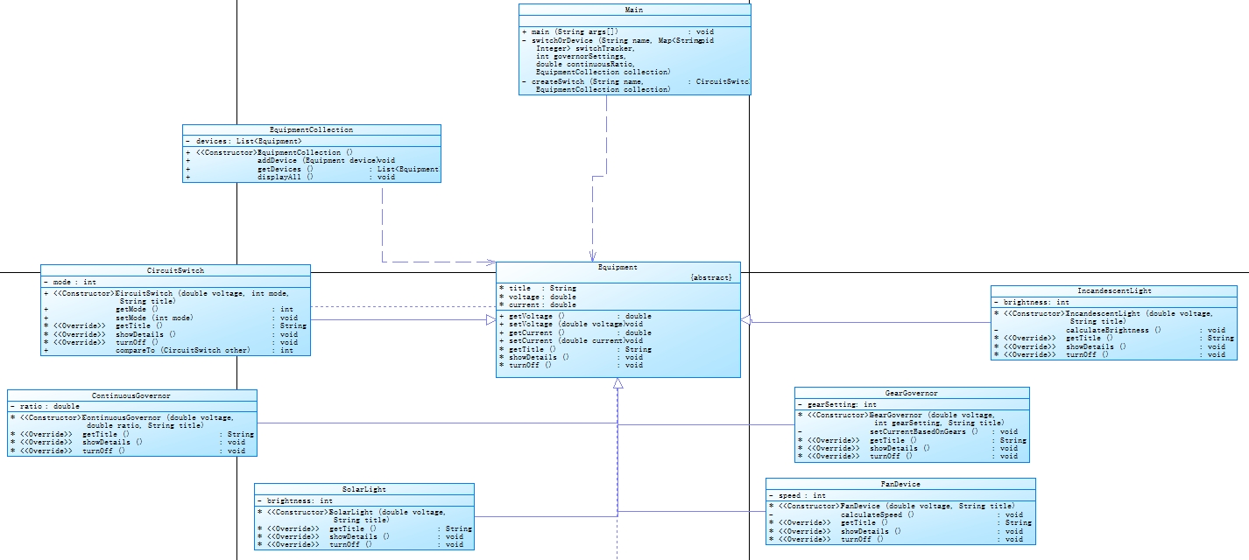Screen dimensions: 1249x560
Task: Click turnOff () in CircuitSwitch
Action: point(171,342)
